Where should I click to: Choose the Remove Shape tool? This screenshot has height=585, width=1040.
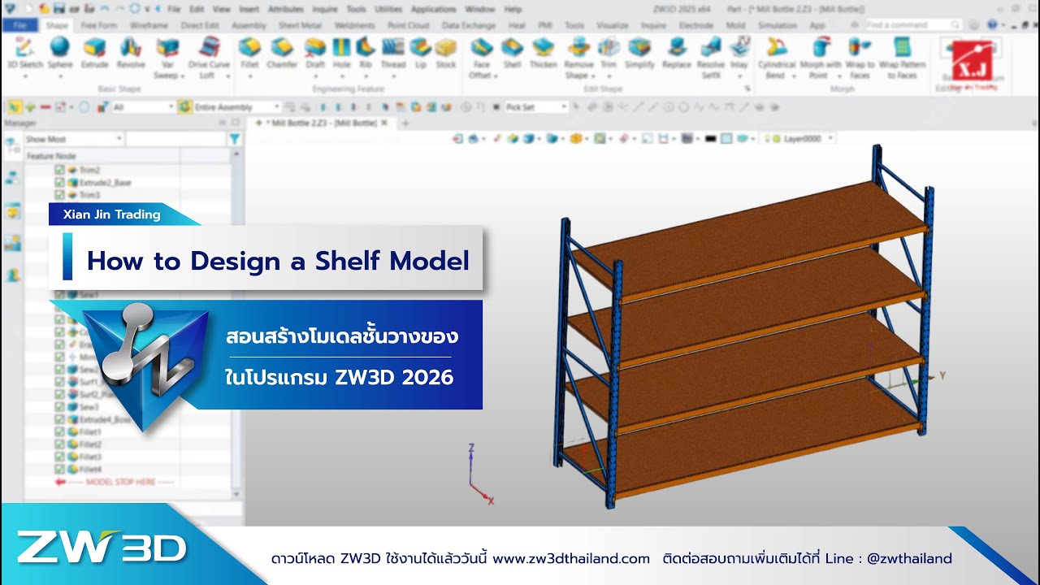[x=578, y=58]
